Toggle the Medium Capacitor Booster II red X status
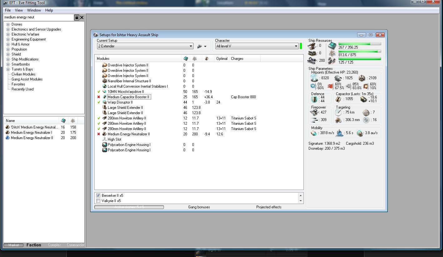 pos(99,97)
